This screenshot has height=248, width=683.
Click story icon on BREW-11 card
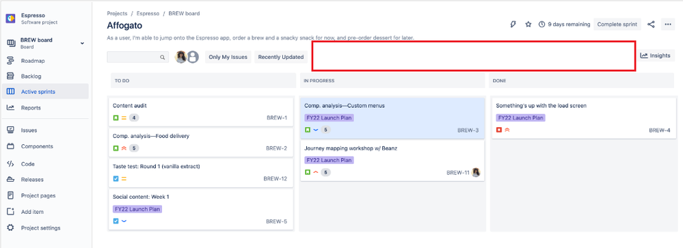308,172
